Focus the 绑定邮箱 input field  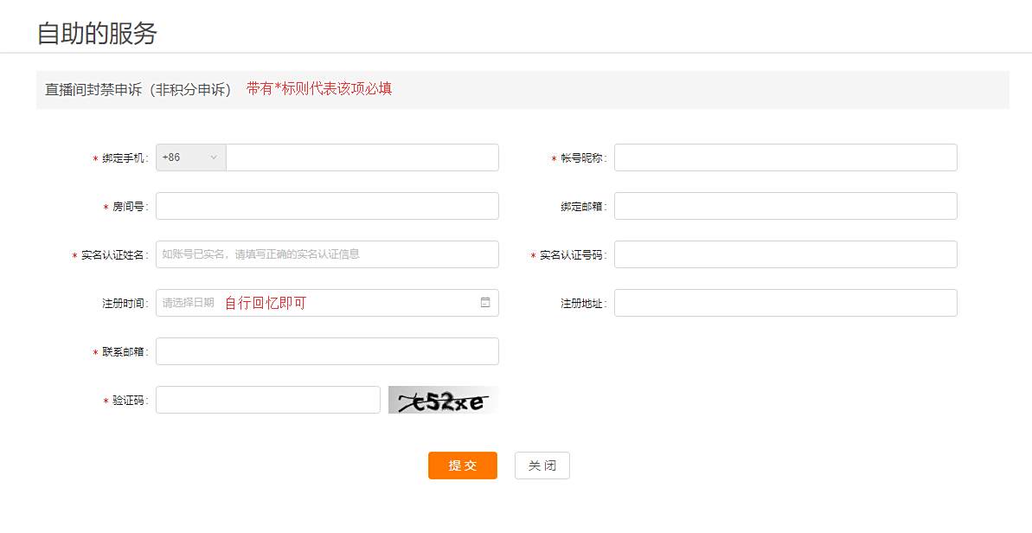pos(785,206)
